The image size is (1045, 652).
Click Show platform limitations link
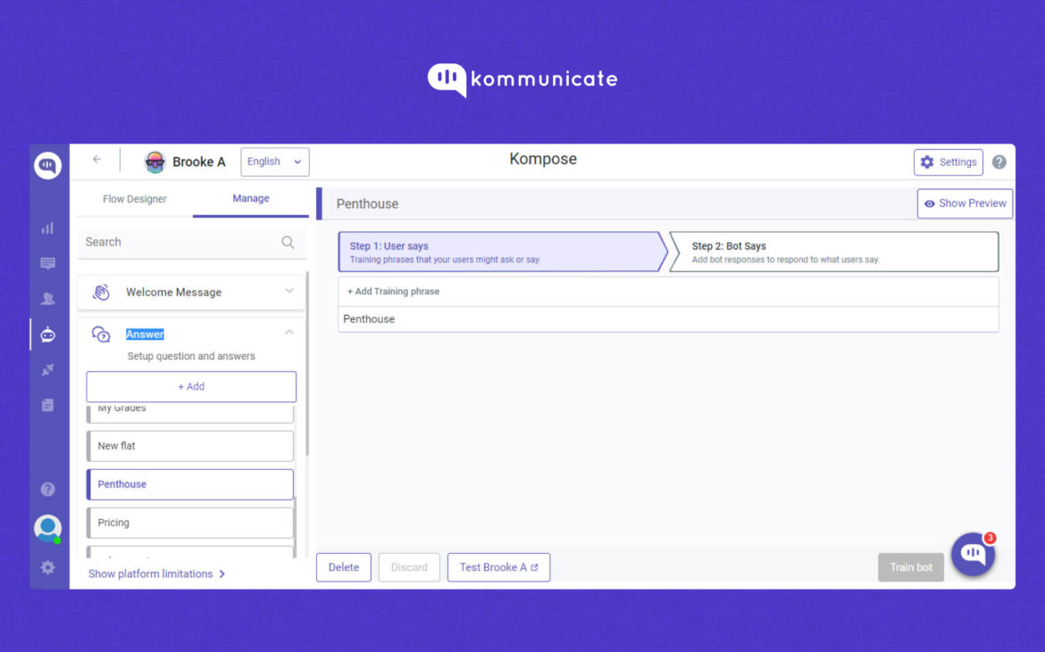156,574
